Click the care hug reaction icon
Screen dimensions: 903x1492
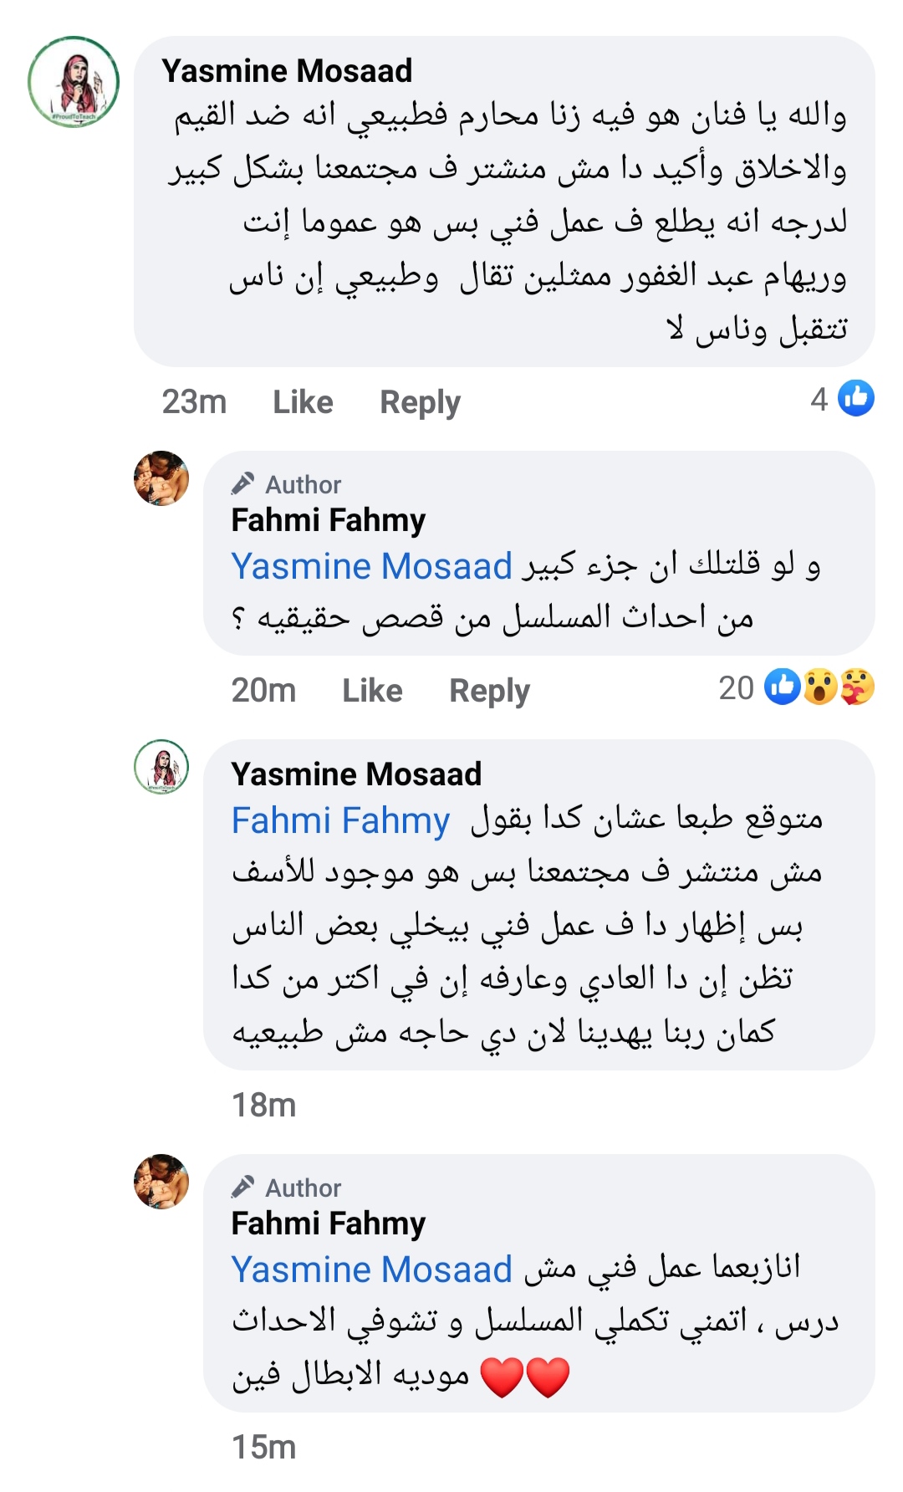coord(857,687)
